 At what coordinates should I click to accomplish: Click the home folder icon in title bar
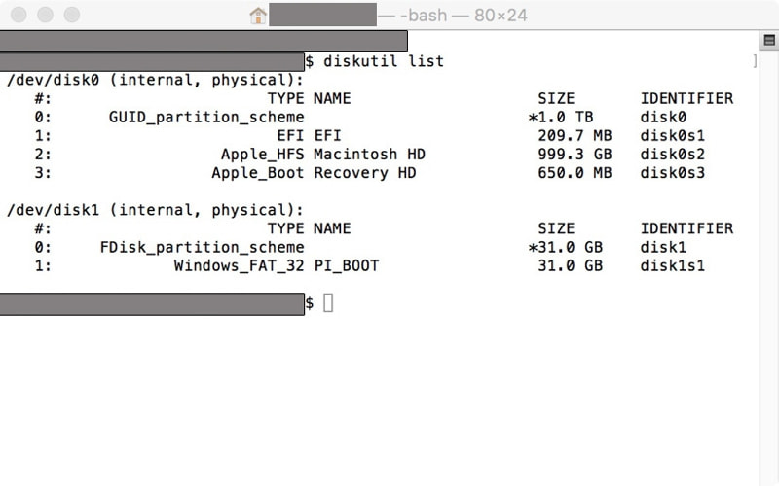(258, 16)
